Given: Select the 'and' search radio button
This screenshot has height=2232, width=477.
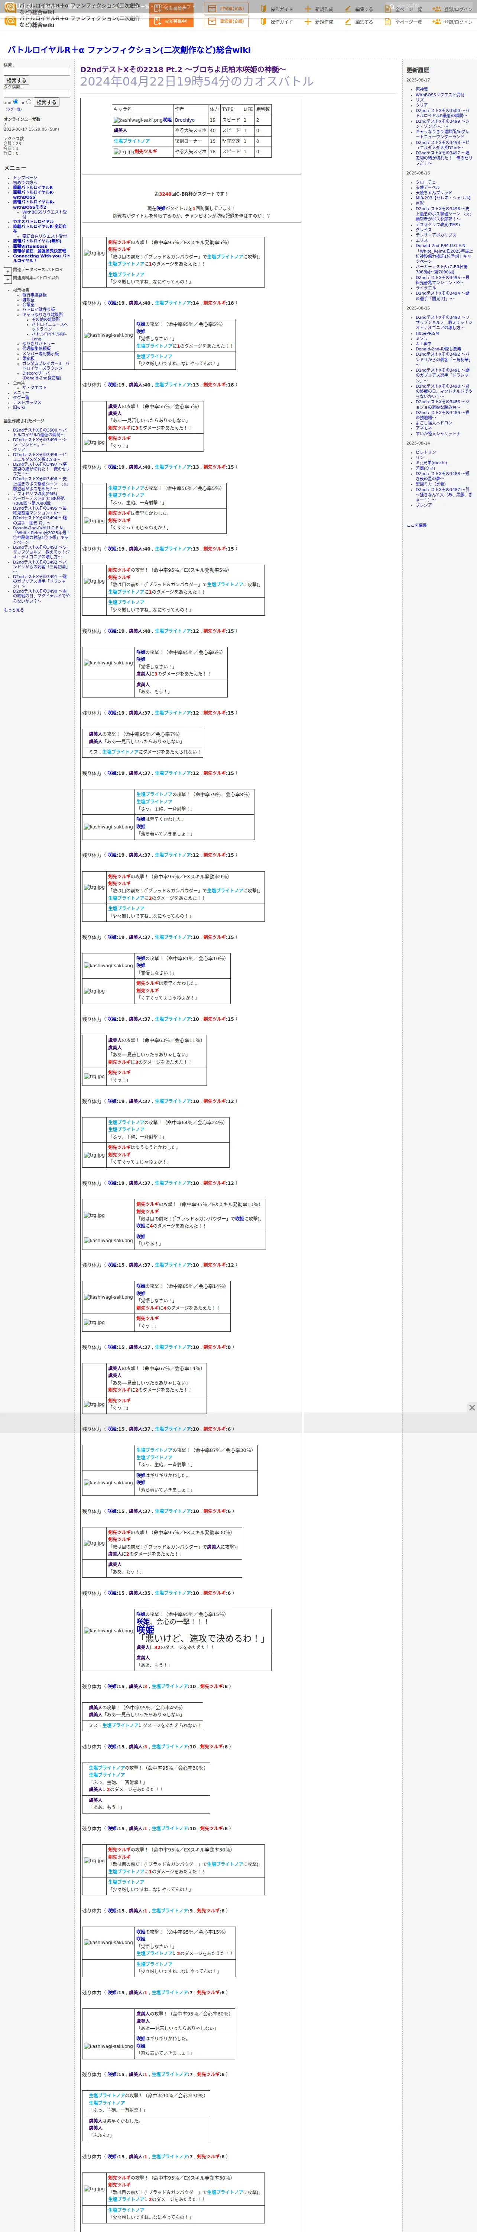Looking at the screenshot, I should pos(16,102).
